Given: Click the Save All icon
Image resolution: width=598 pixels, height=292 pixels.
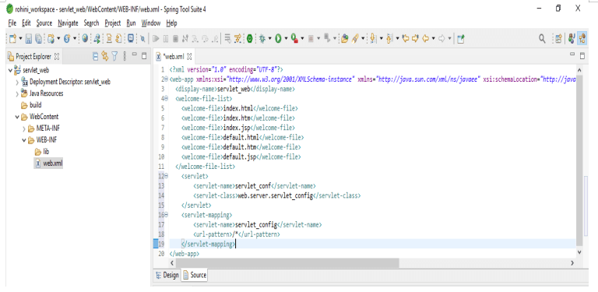Looking at the screenshot, I should tap(38, 38).
